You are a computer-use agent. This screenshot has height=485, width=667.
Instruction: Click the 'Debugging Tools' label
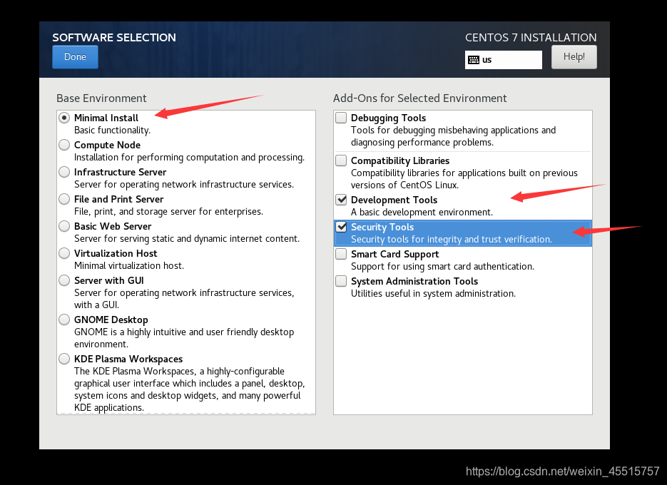[388, 118]
